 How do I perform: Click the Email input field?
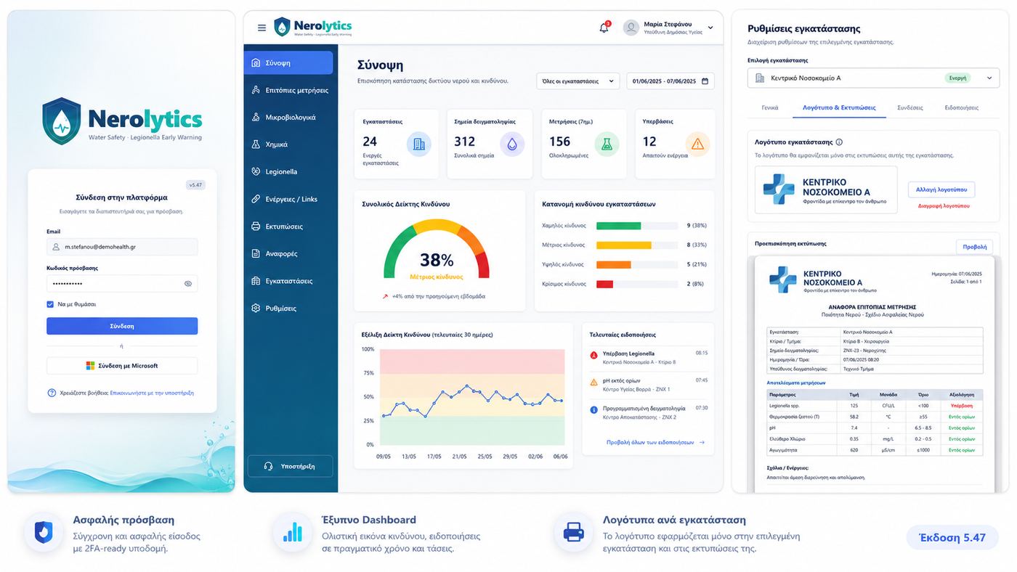pyautogui.click(x=122, y=247)
